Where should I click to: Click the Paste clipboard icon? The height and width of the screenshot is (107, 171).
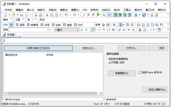(x=56, y=15)
